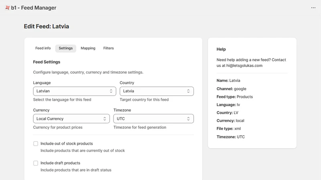The width and height of the screenshot is (321, 180).
Task: Click the Help panel heading
Action: click(x=221, y=49)
